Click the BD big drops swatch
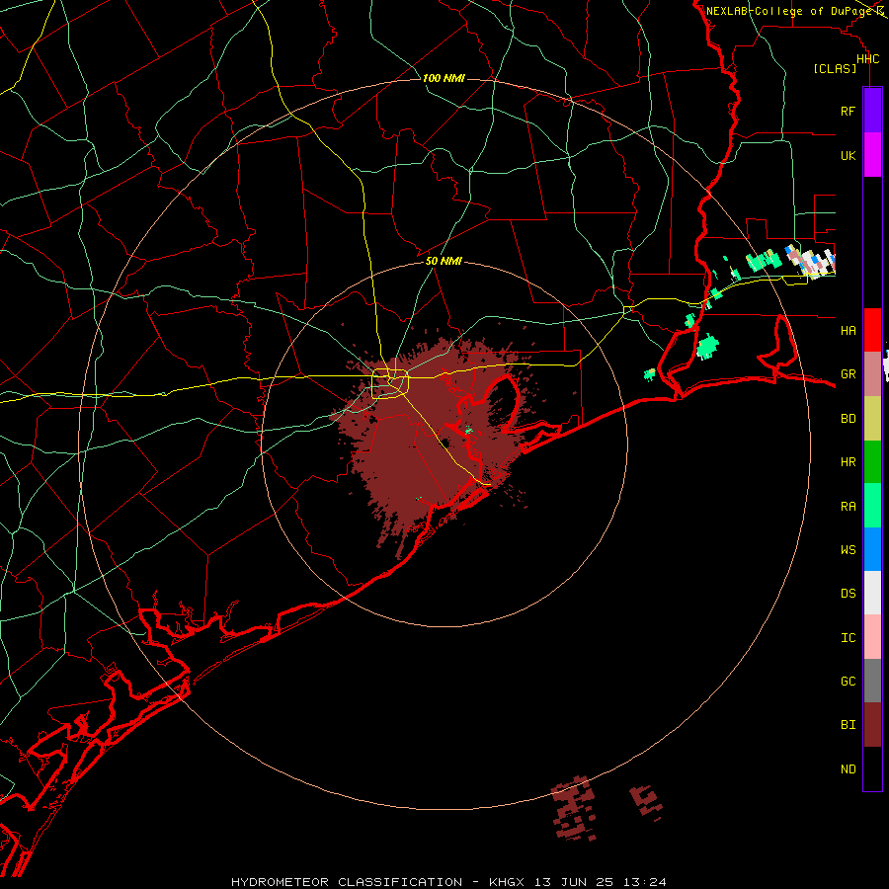 click(x=872, y=419)
